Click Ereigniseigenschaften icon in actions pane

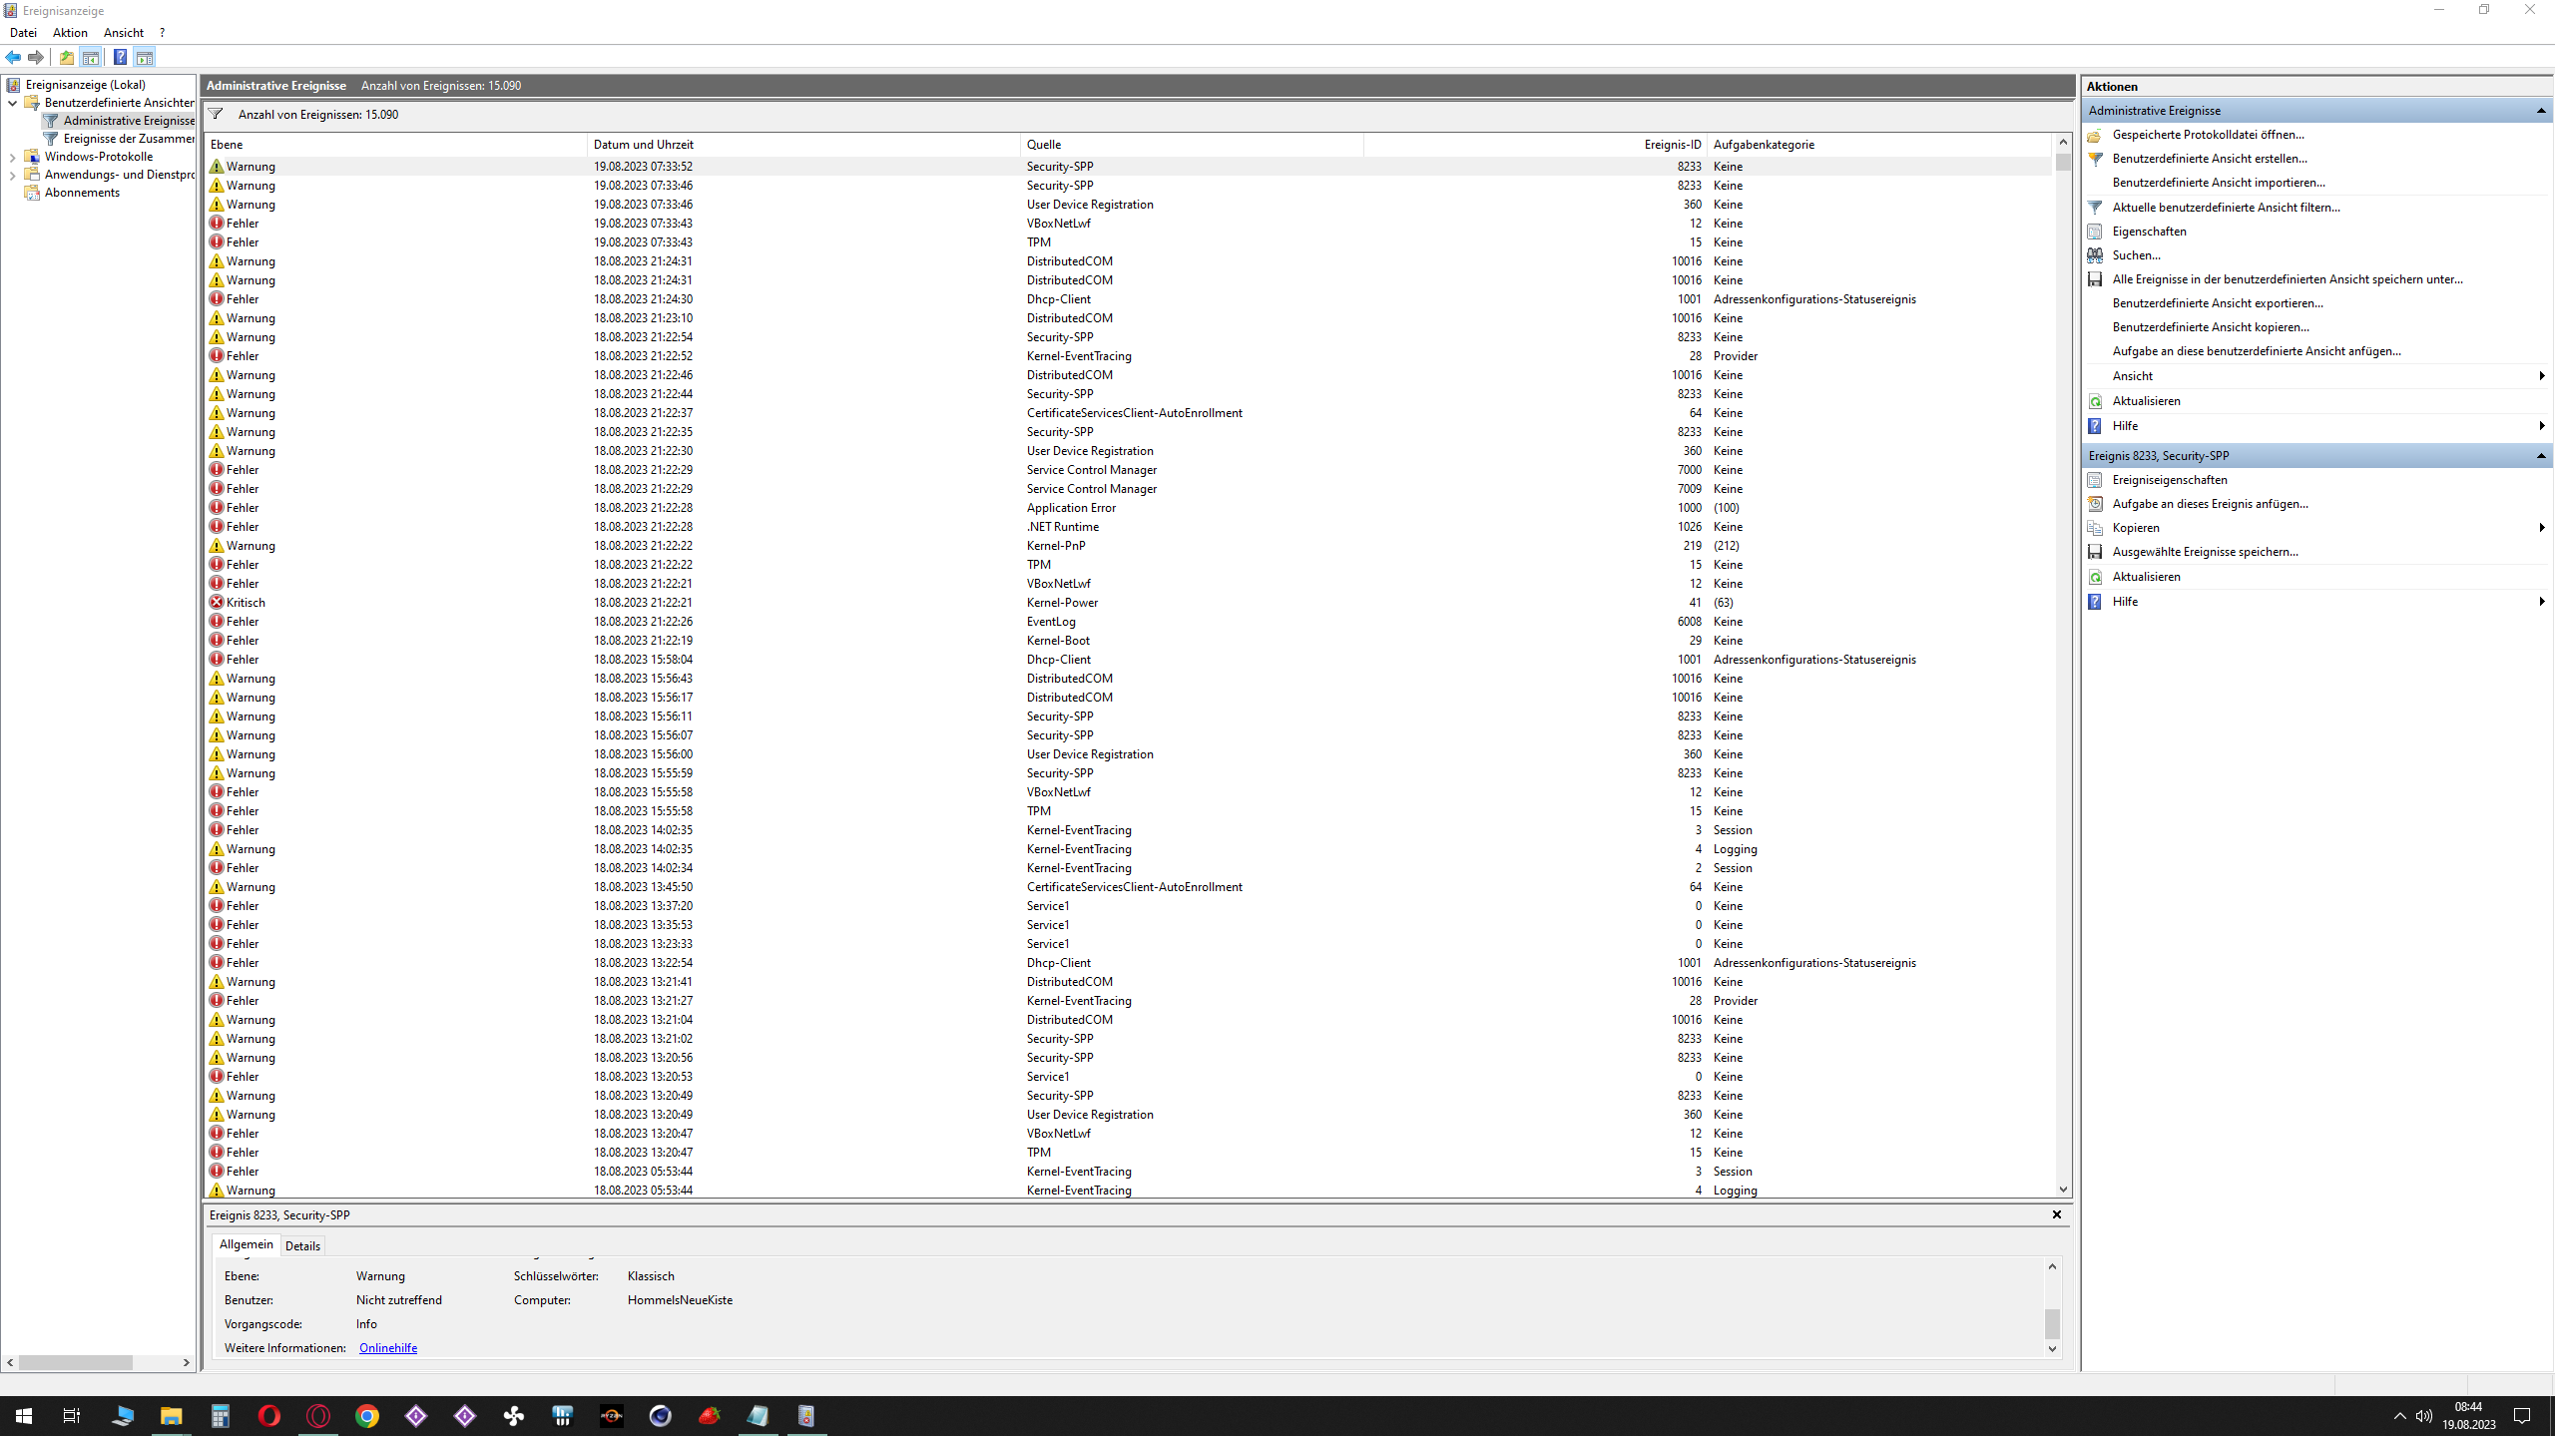[x=2095, y=480]
